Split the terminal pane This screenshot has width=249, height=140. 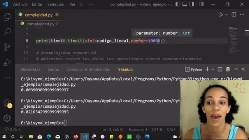coord(220,69)
